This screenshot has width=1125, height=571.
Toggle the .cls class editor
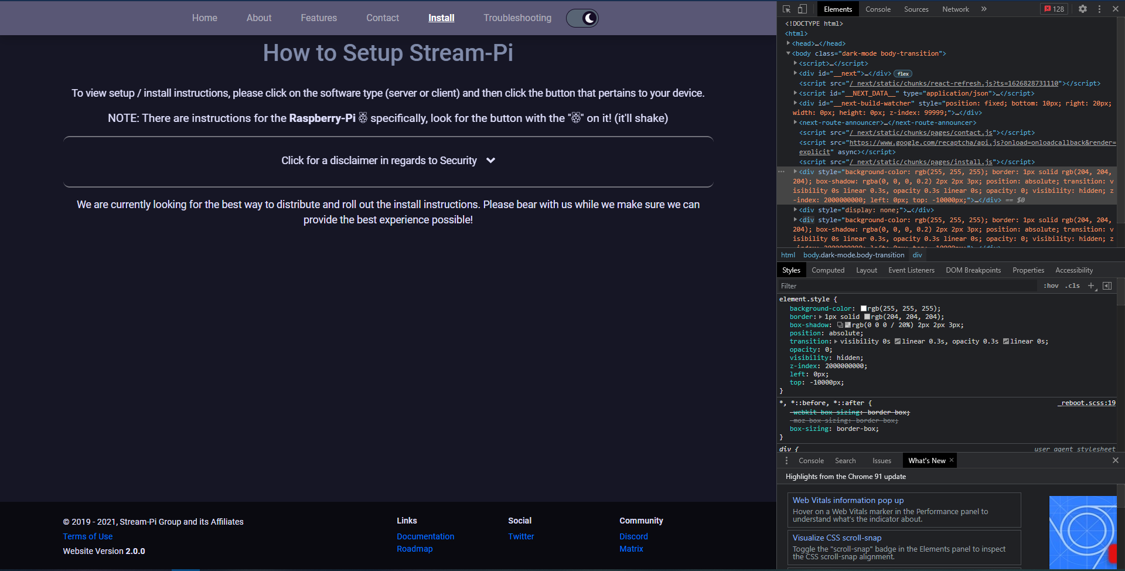coord(1072,285)
